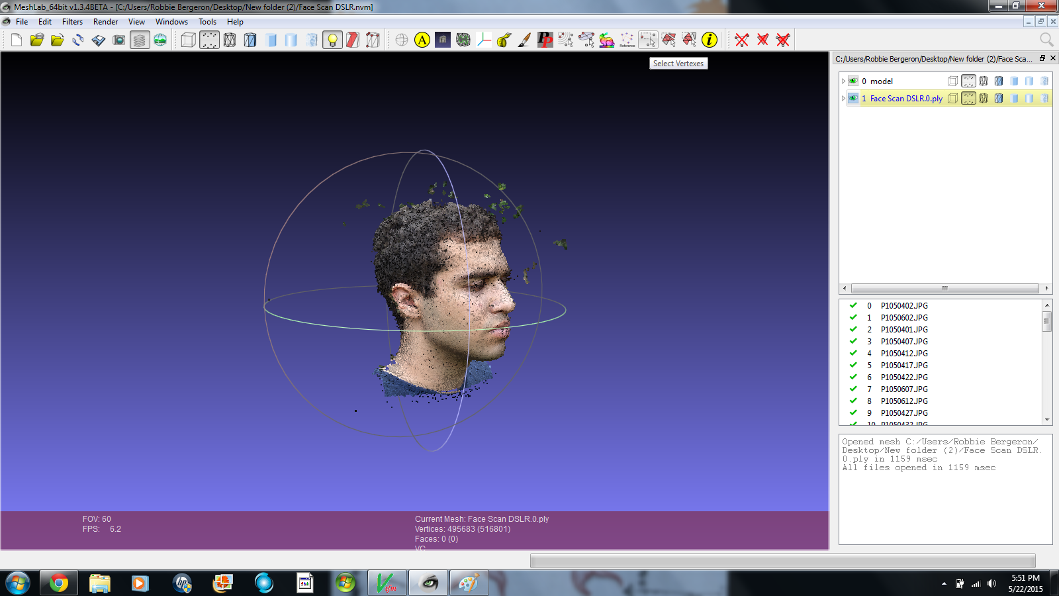Open the File menu
This screenshot has width=1059, height=596.
coord(22,22)
